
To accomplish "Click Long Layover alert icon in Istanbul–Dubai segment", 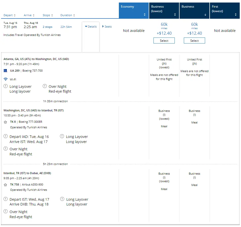I will pos(62,199).
